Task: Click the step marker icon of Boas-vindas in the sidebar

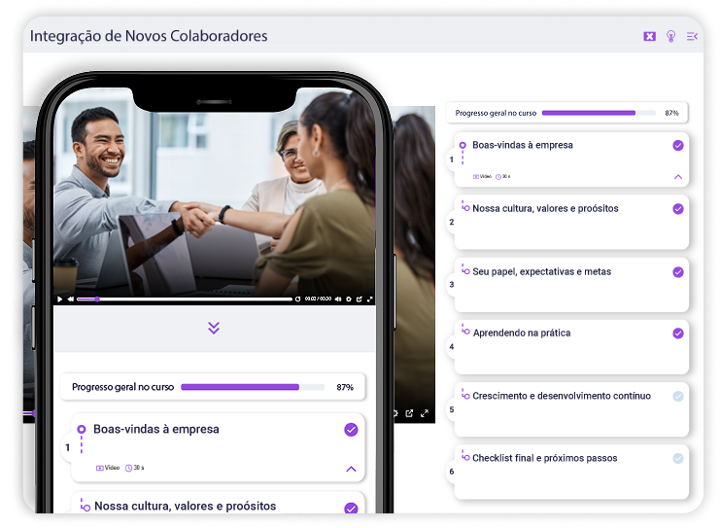Action: (x=463, y=145)
